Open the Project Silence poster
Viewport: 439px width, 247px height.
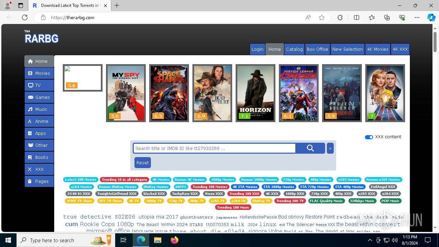click(x=342, y=93)
